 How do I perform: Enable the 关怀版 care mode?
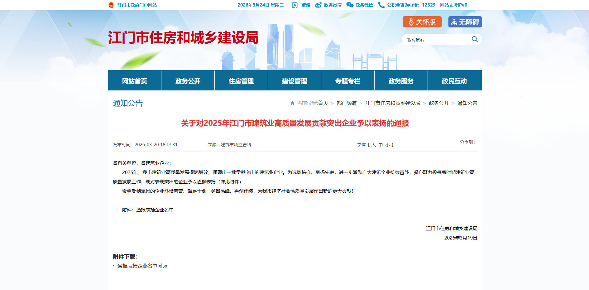point(422,22)
